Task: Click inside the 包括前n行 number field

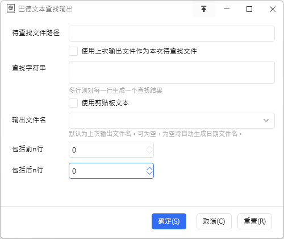Action: 111,150
